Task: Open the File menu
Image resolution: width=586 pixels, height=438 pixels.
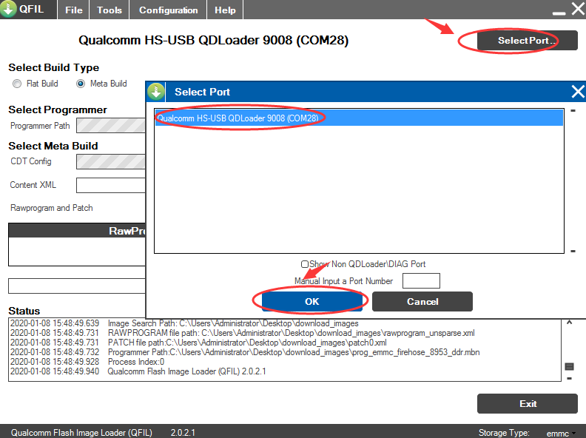Action: (x=74, y=10)
